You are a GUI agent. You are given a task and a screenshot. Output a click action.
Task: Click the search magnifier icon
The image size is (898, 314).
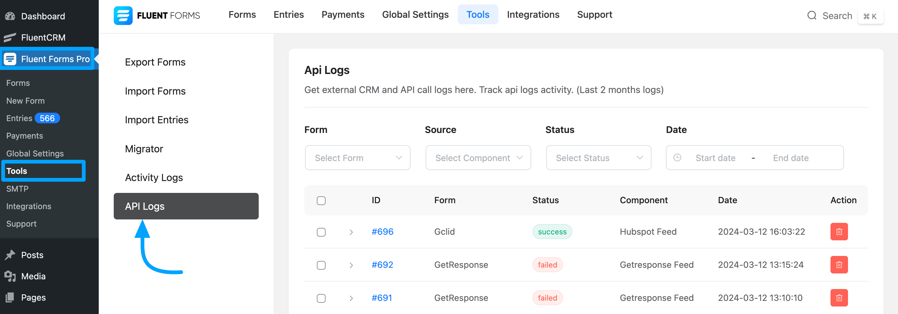[x=812, y=16]
